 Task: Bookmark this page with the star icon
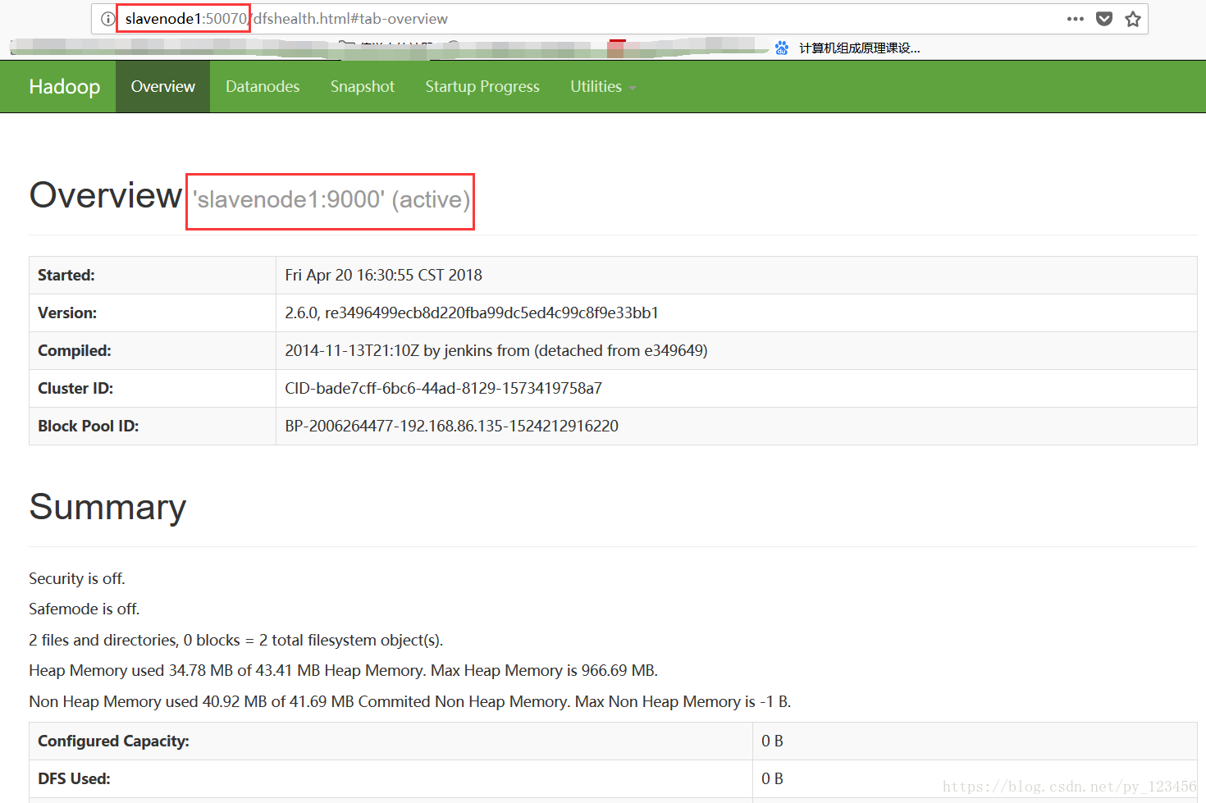[x=1133, y=19]
